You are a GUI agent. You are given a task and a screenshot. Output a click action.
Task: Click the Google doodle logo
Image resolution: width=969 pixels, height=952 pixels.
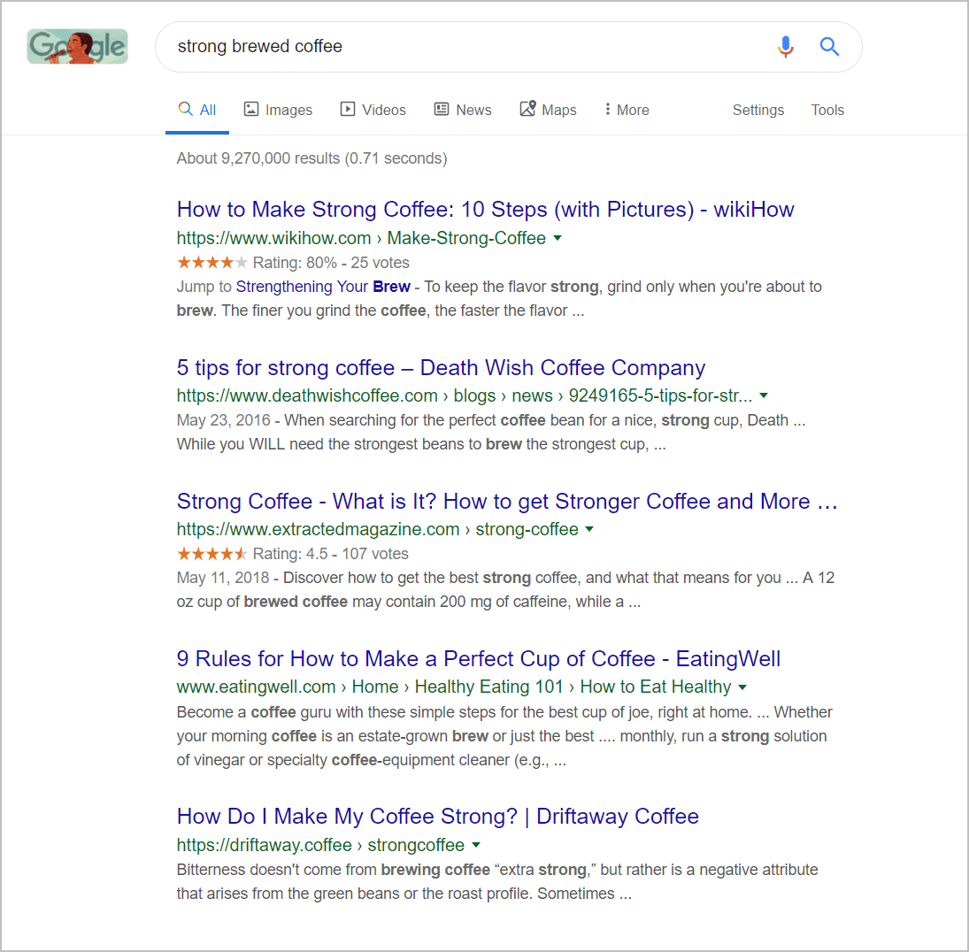pyautogui.click(x=78, y=46)
